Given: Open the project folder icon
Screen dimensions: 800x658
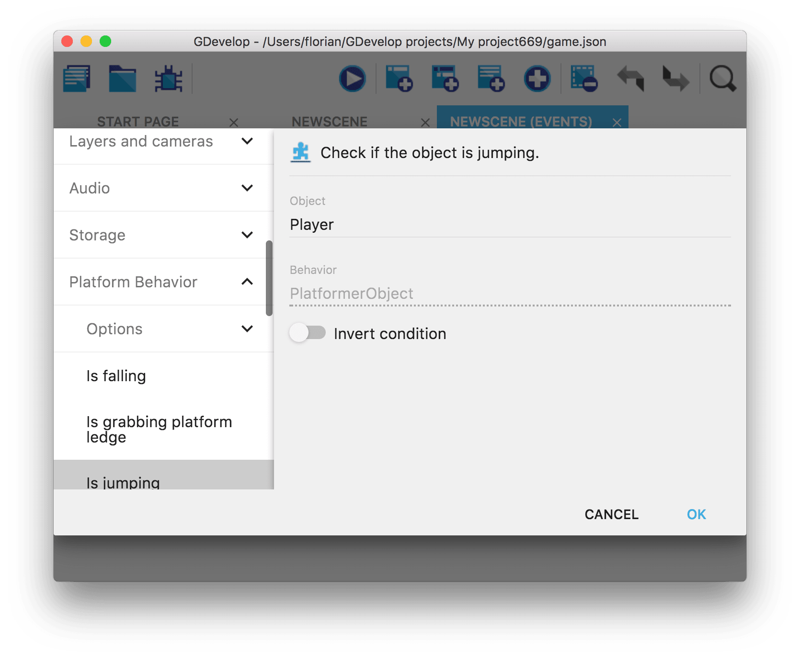Looking at the screenshot, I should tap(123, 79).
